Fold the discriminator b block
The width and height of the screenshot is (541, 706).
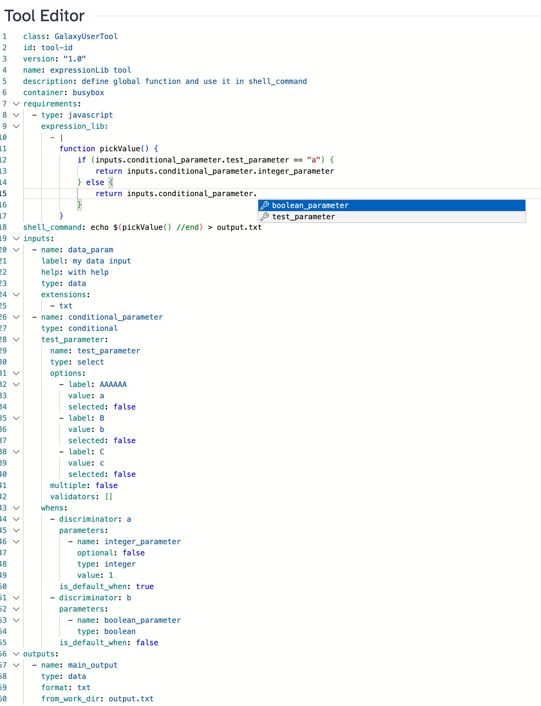click(16, 597)
